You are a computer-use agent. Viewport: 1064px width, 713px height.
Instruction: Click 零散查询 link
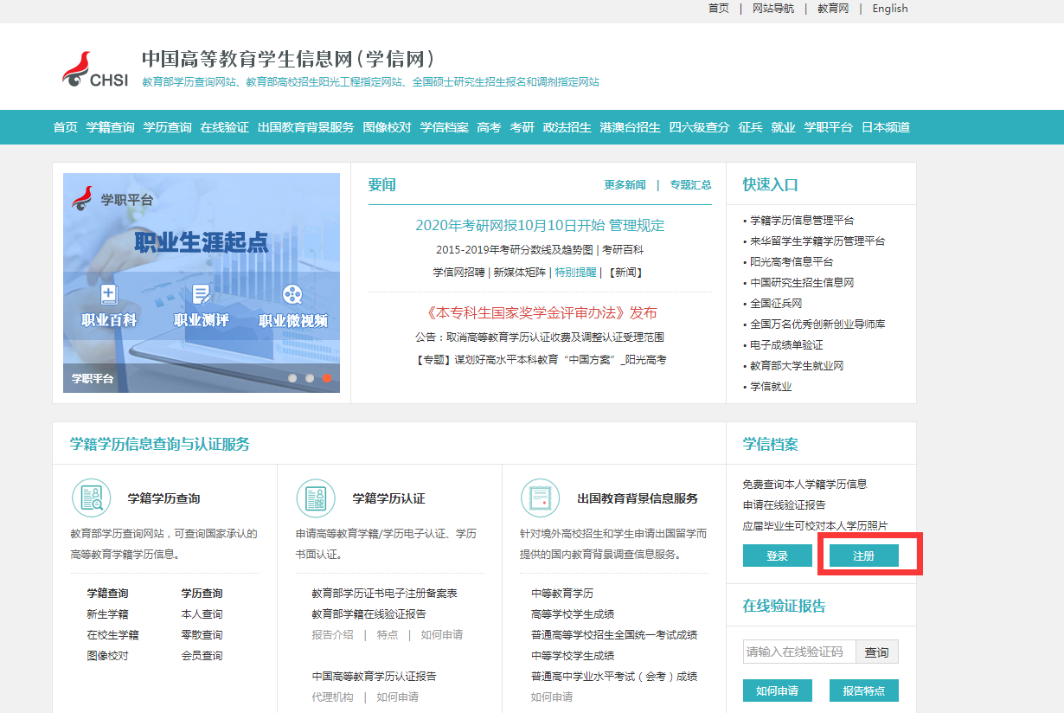click(x=202, y=635)
